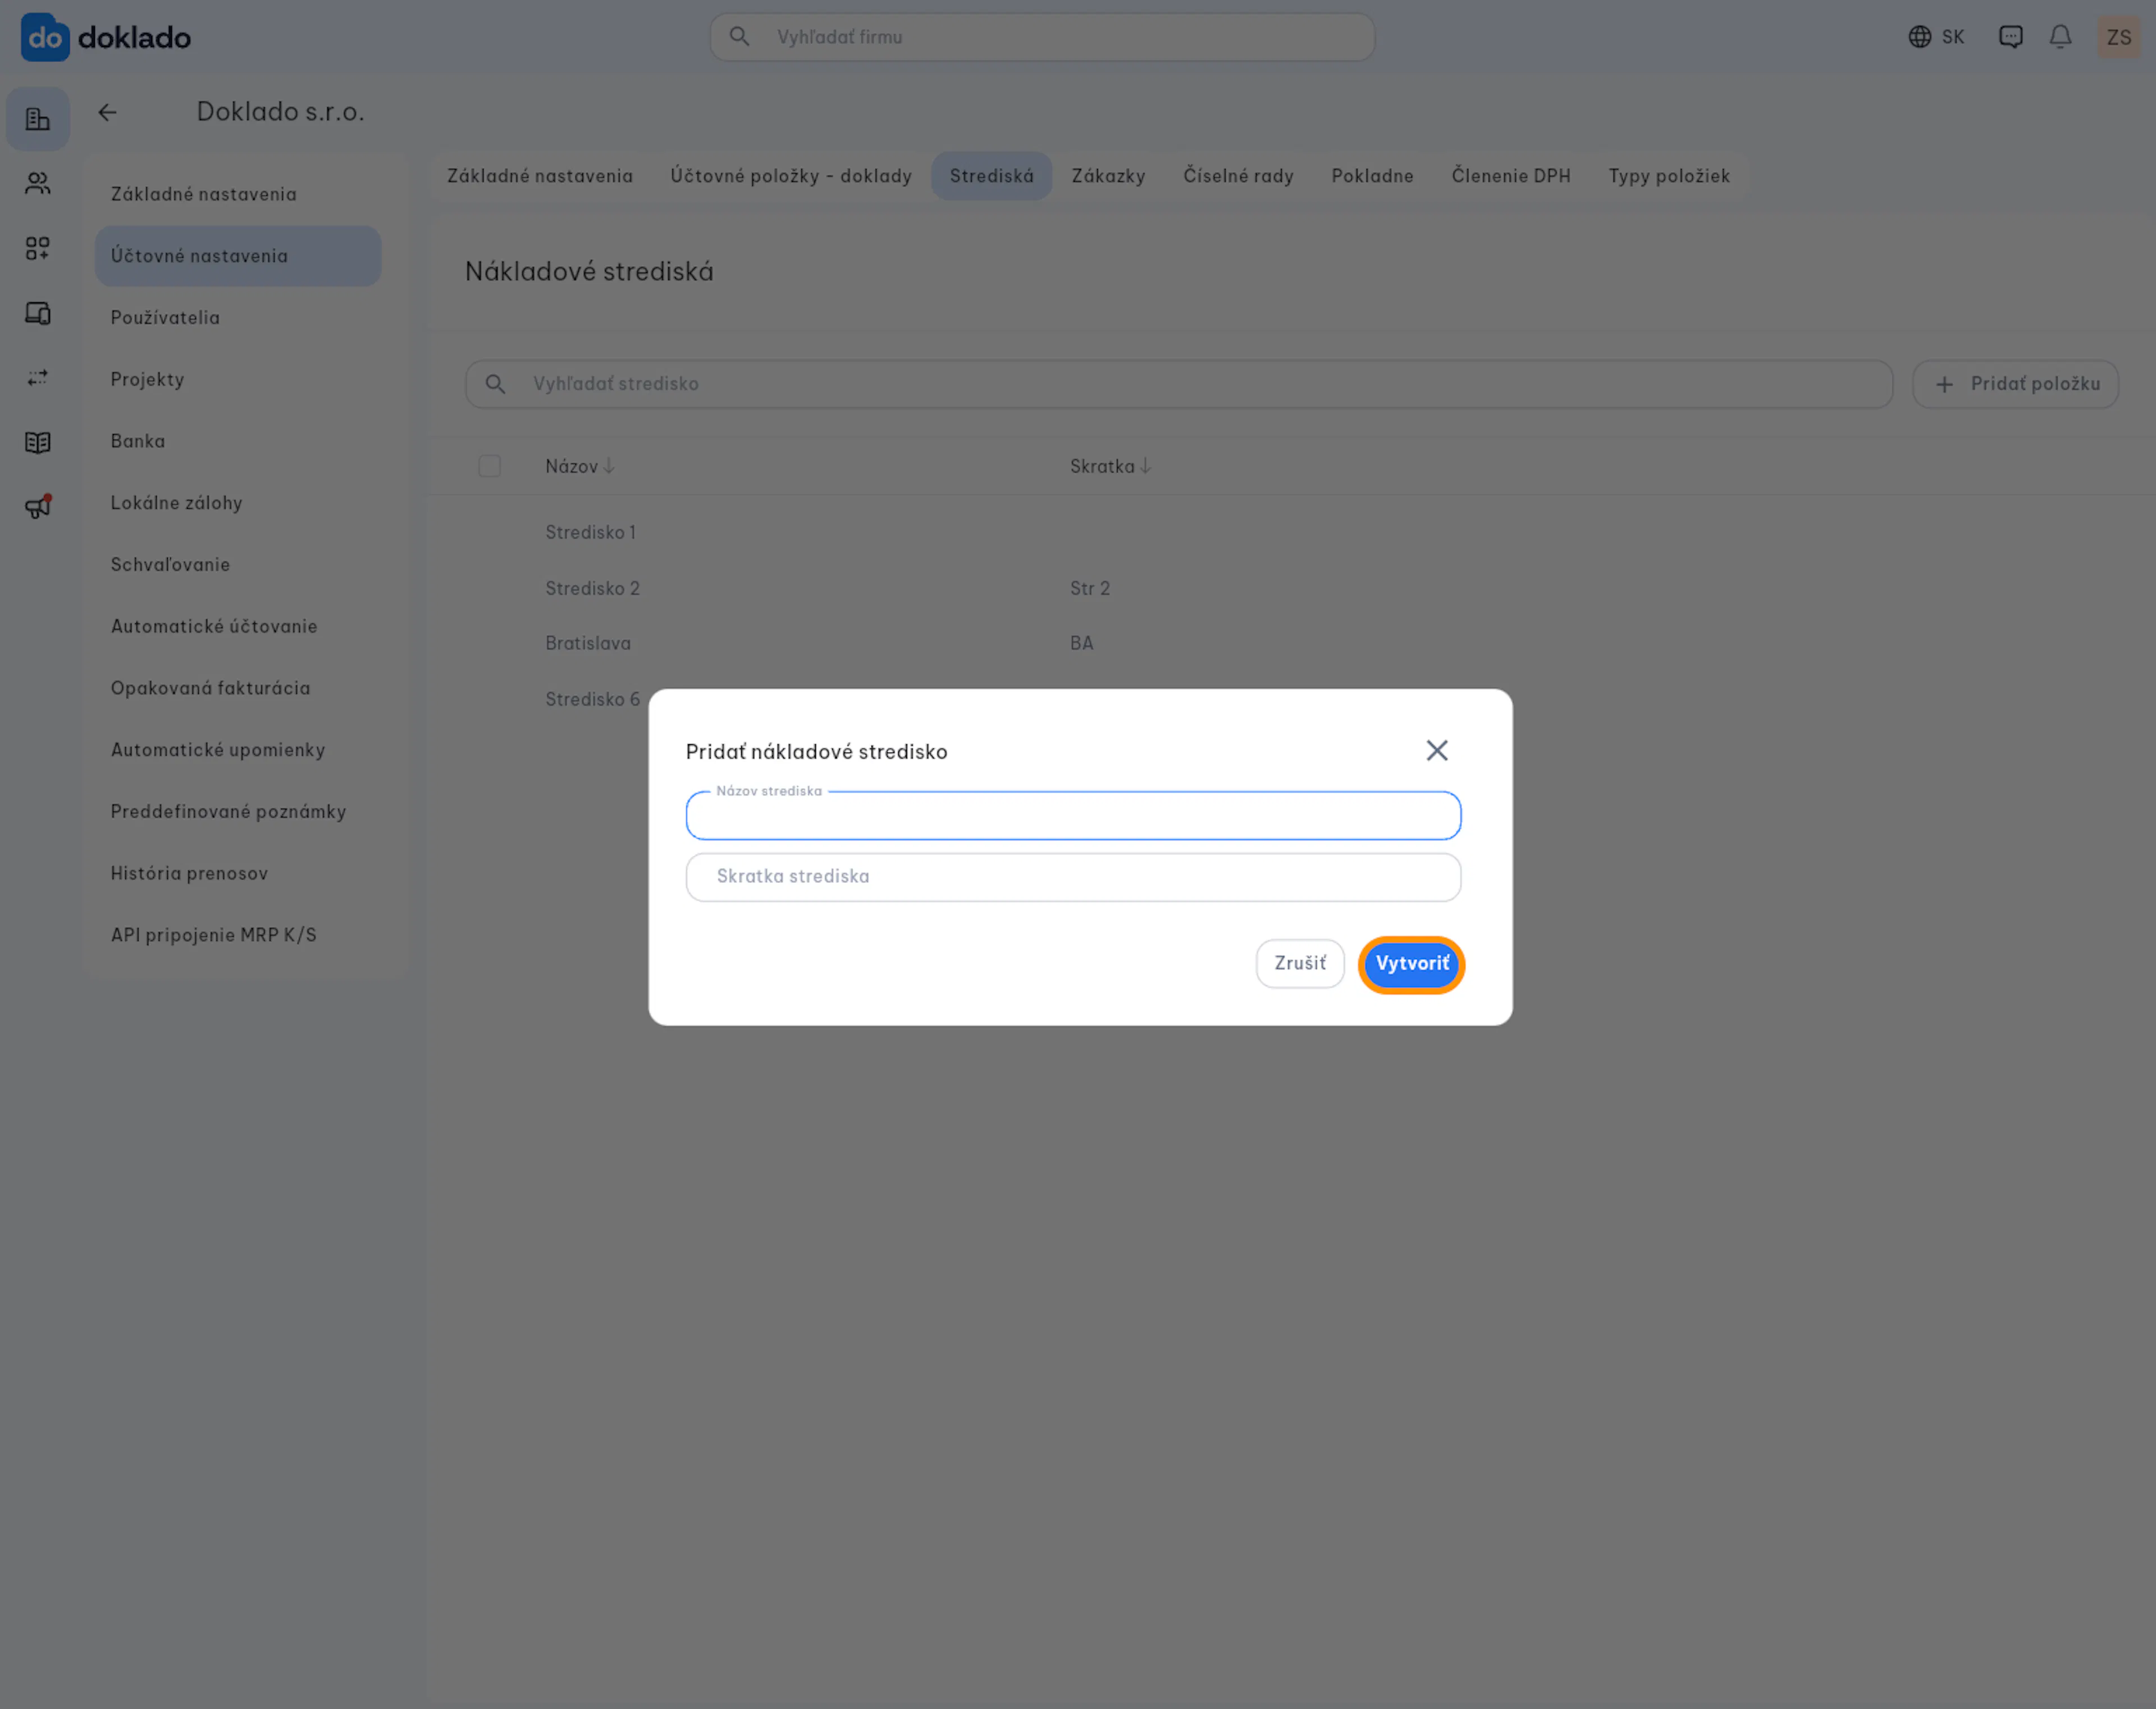Screen dimensions: 2156x1709
Task: Click the Doklado logo
Action: [x=106, y=37]
